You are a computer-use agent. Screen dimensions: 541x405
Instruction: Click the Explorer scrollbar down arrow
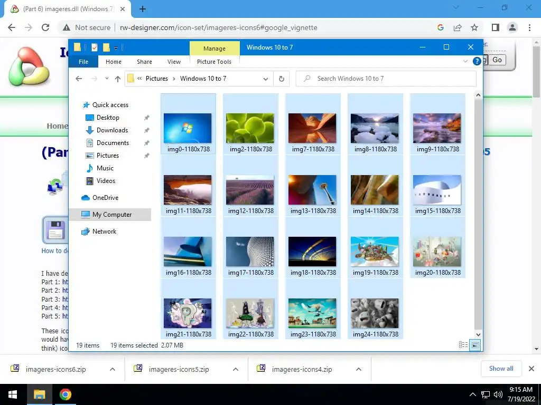[x=478, y=334]
